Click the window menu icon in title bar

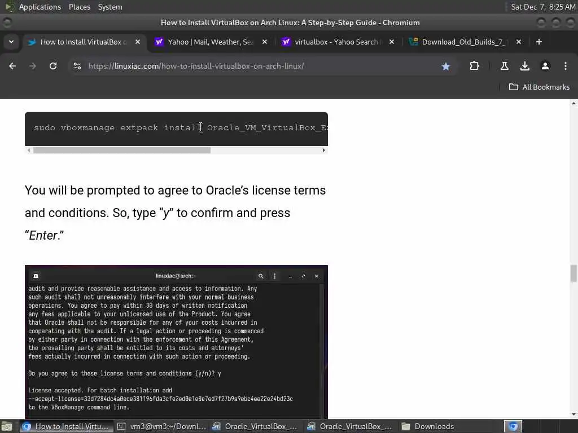click(x=7, y=23)
